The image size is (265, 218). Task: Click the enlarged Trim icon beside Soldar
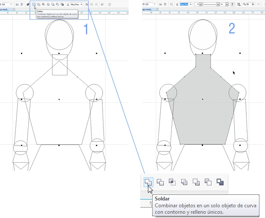coord(160,182)
